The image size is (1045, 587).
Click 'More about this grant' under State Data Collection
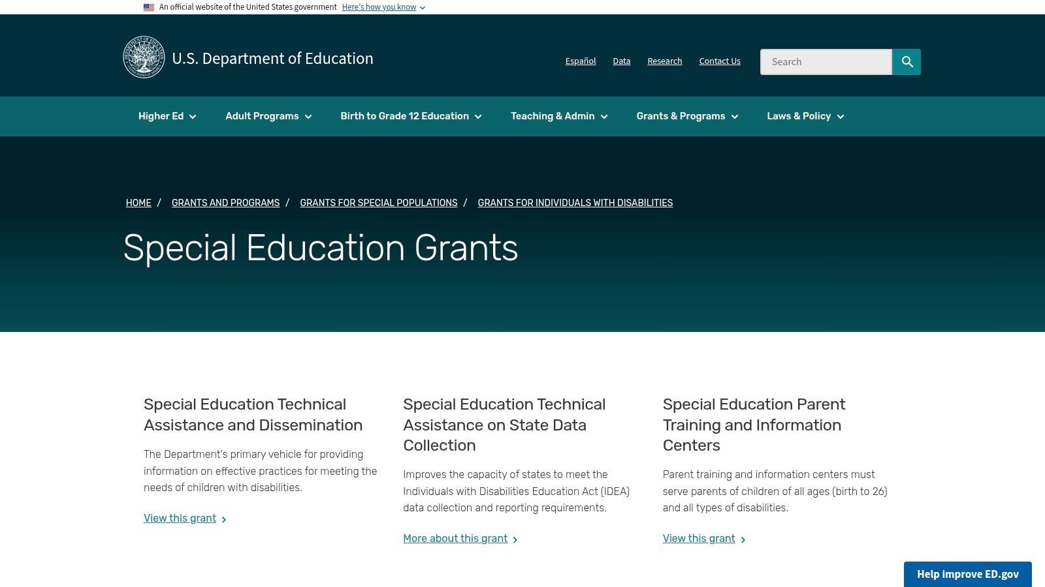pyautogui.click(x=455, y=539)
